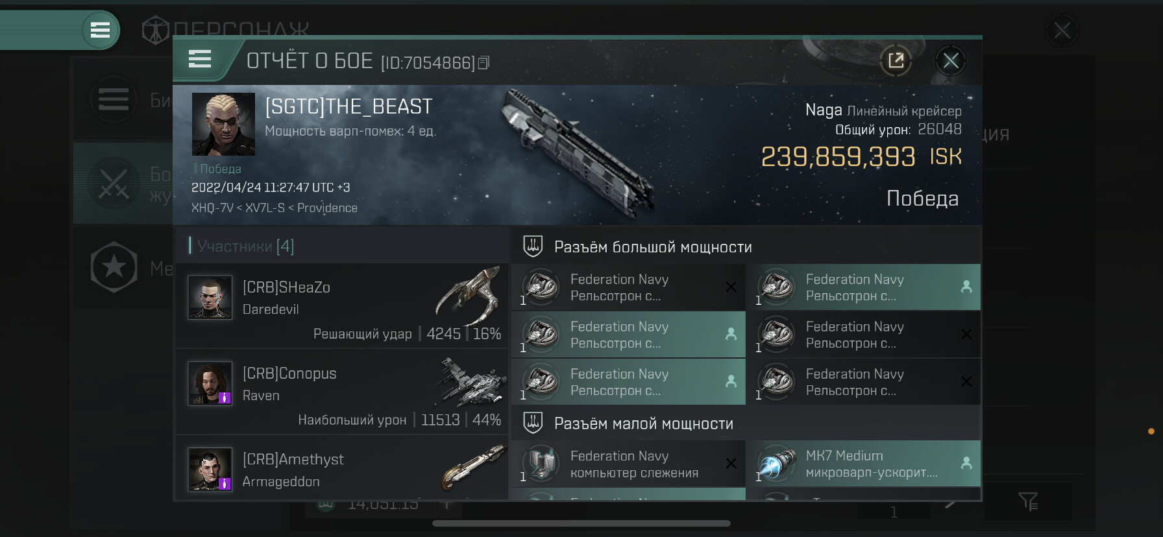Viewport: 1163px width, 537px height.
Task: Click the horizontal scrollbar at bottom
Action: pyautogui.click(x=581, y=523)
